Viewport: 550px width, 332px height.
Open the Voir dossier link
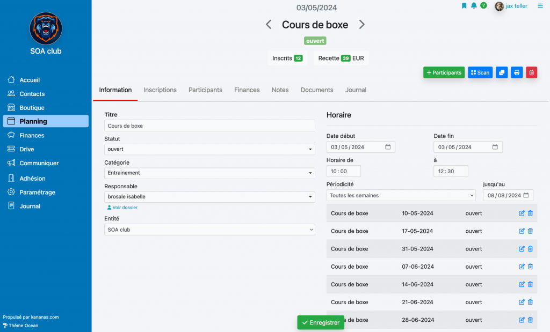click(122, 208)
